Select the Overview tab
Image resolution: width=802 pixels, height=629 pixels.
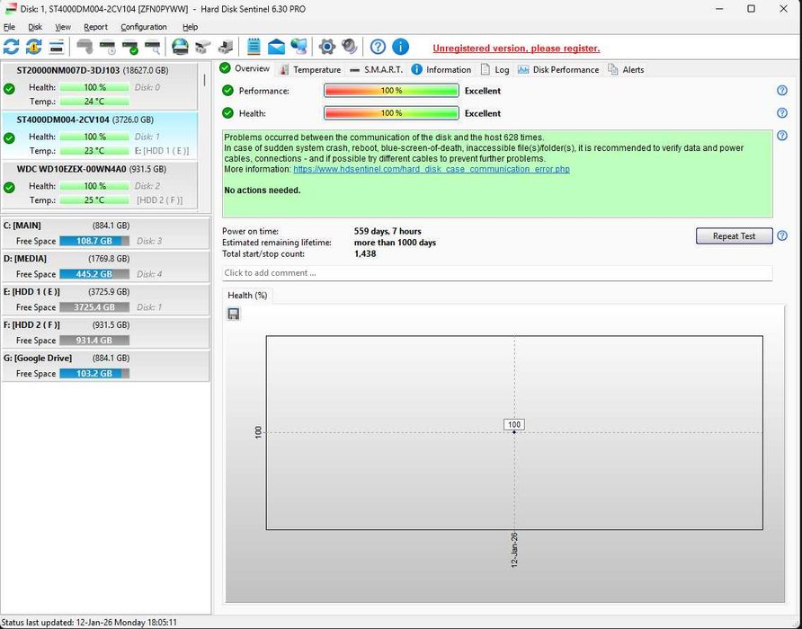point(245,68)
